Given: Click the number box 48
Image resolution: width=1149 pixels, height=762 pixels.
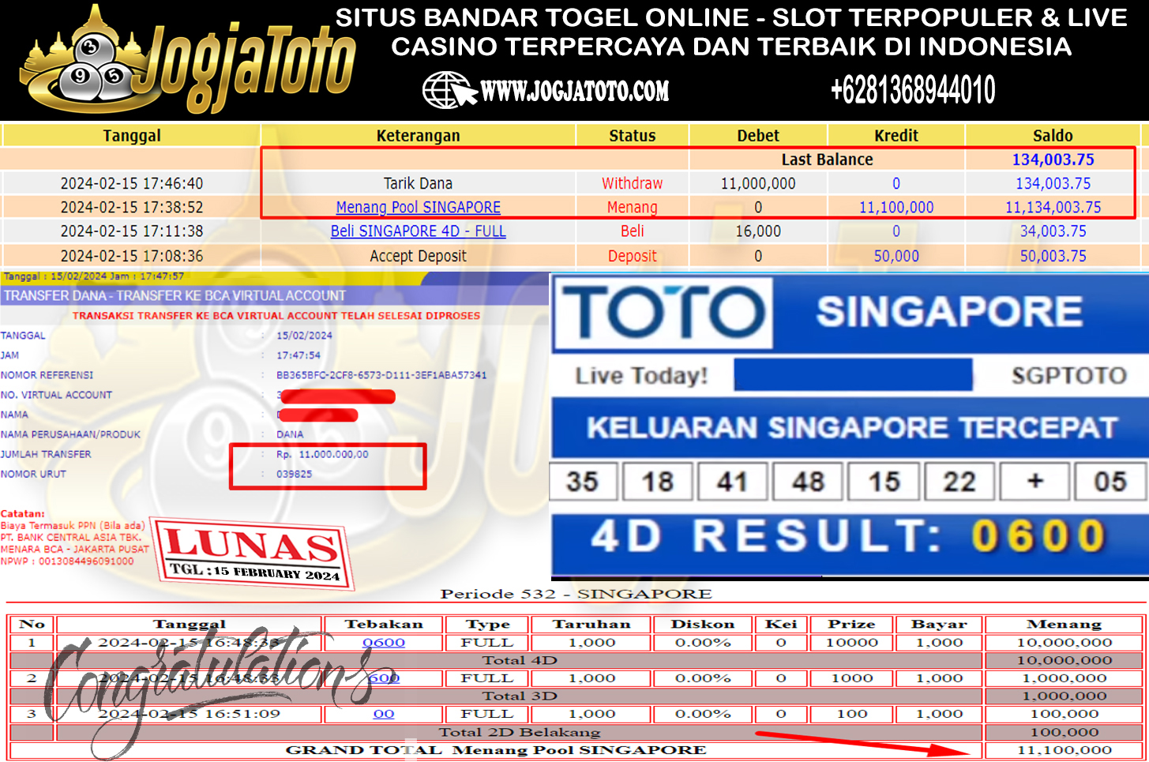Looking at the screenshot, I should (x=808, y=482).
